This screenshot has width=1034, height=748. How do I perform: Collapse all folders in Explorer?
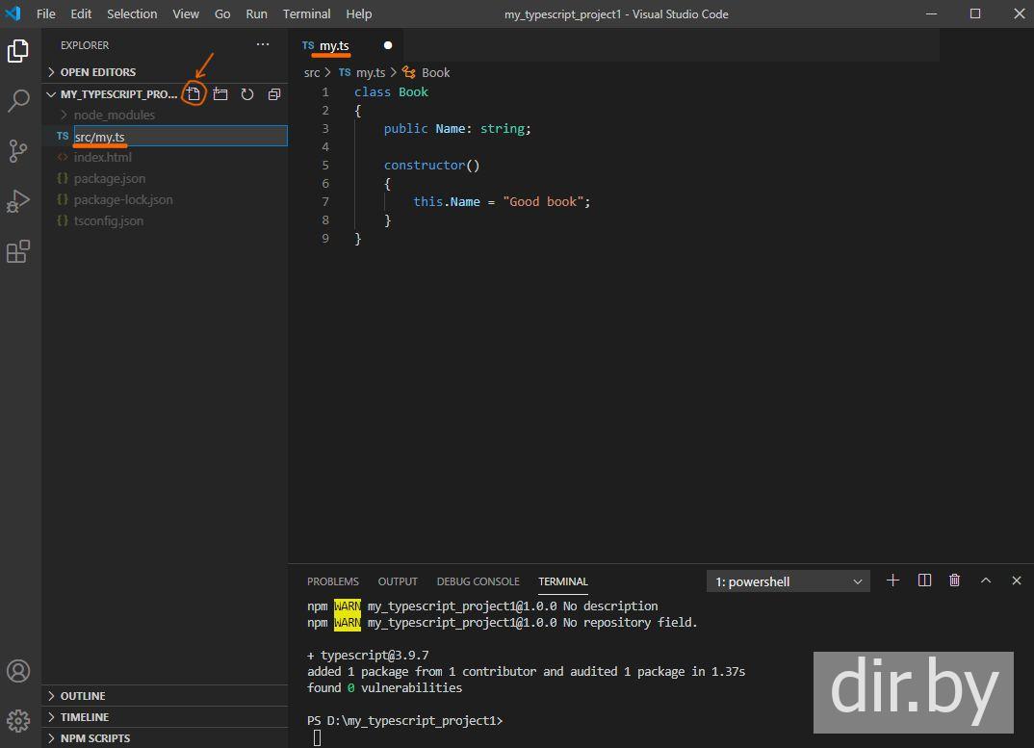274,94
